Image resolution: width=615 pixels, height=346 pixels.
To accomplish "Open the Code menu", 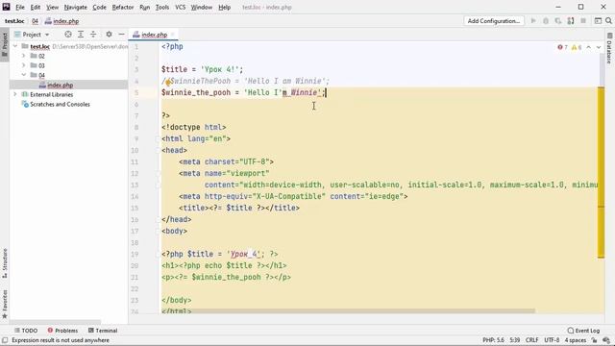I will click(99, 7).
